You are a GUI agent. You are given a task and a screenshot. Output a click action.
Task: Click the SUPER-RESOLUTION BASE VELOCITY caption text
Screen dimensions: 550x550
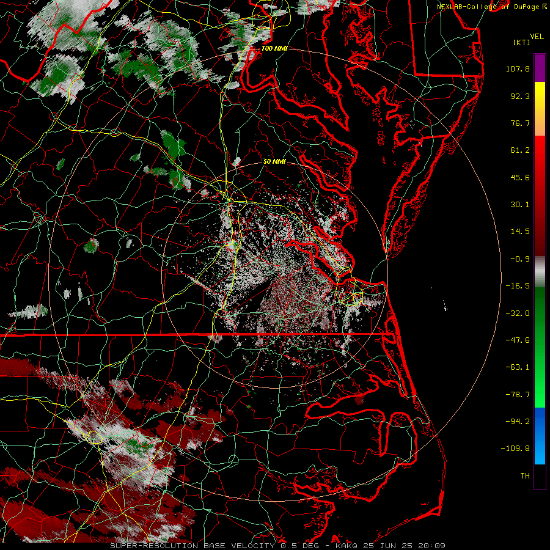[194, 546]
